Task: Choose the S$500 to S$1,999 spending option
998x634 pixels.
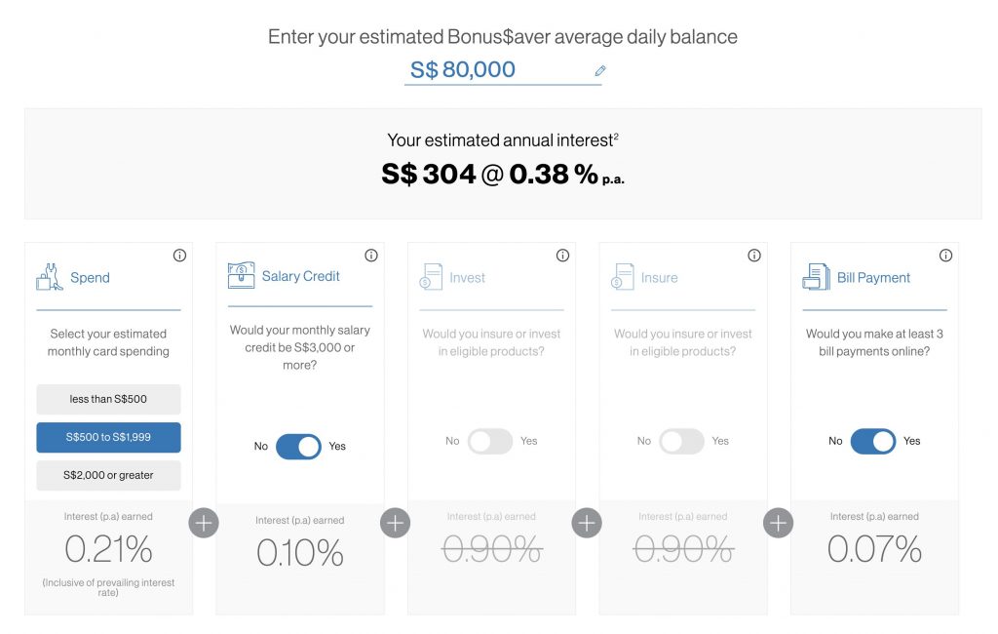Action: 108,437
